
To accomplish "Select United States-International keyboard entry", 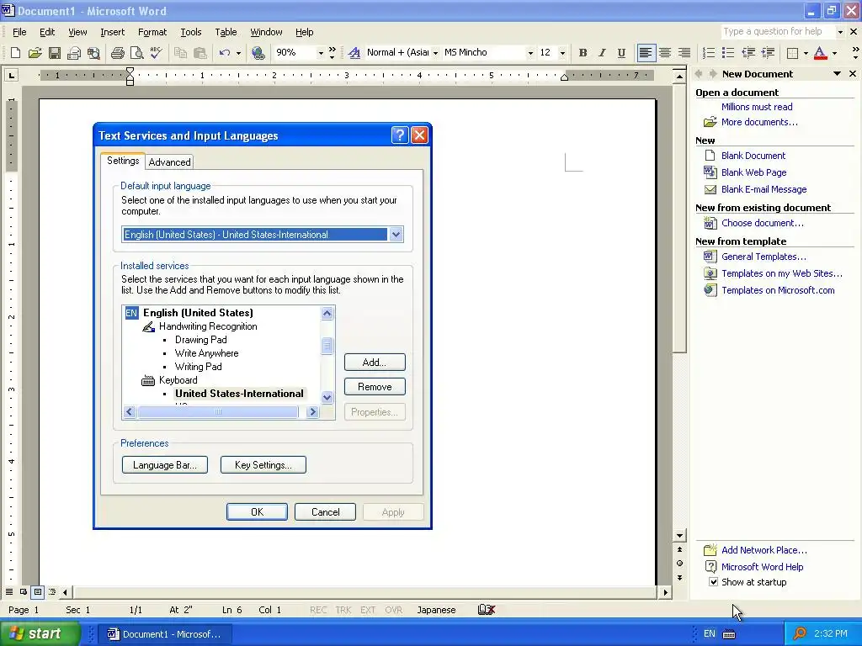I will pyautogui.click(x=239, y=394).
